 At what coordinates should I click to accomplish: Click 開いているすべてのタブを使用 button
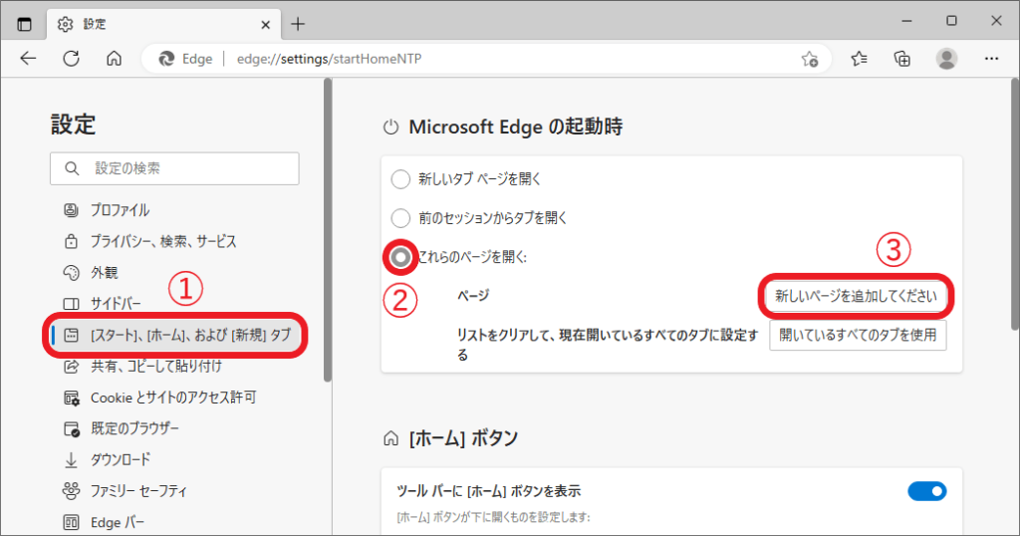(858, 335)
